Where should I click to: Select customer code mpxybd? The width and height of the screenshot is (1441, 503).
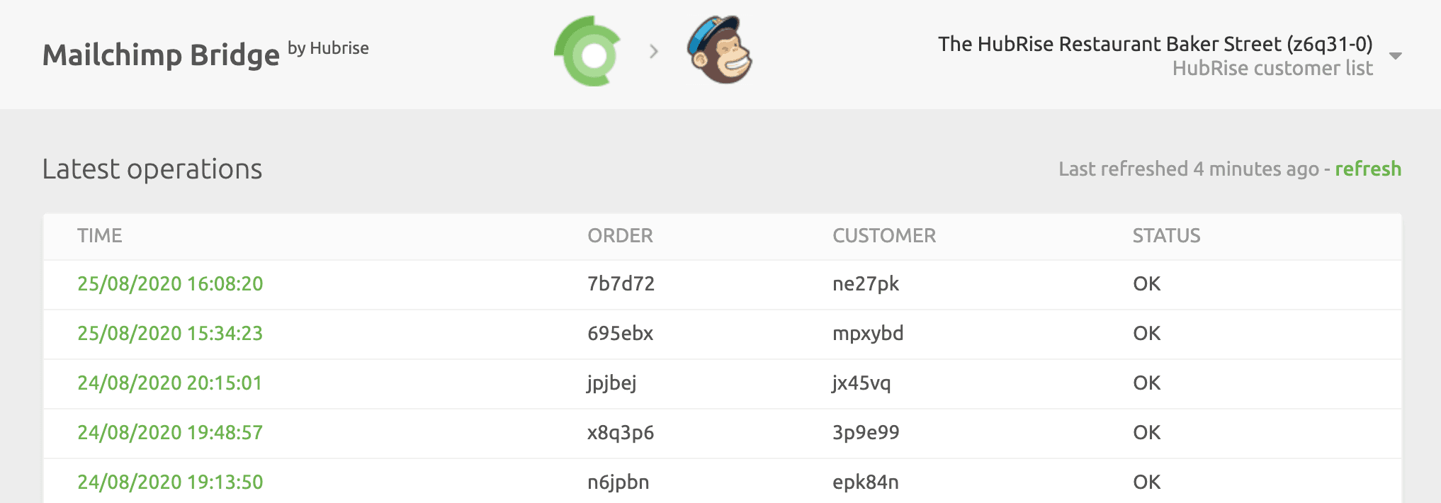pos(868,333)
